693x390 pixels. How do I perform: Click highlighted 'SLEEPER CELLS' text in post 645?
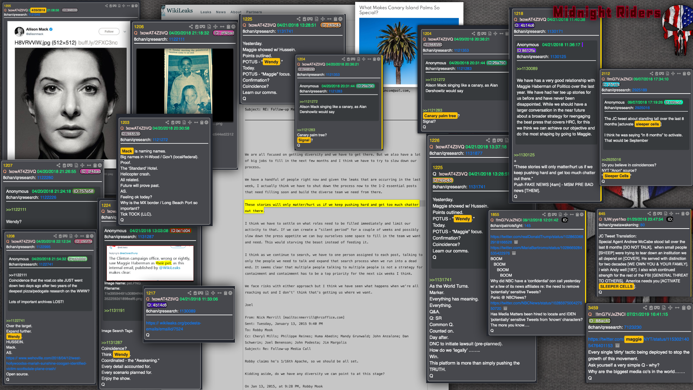pyautogui.click(x=616, y=286)
